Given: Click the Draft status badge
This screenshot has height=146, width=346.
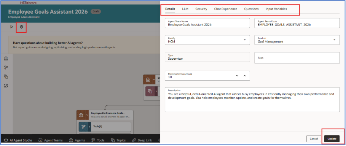Looking at the screenshot, I should click(96, 11).
